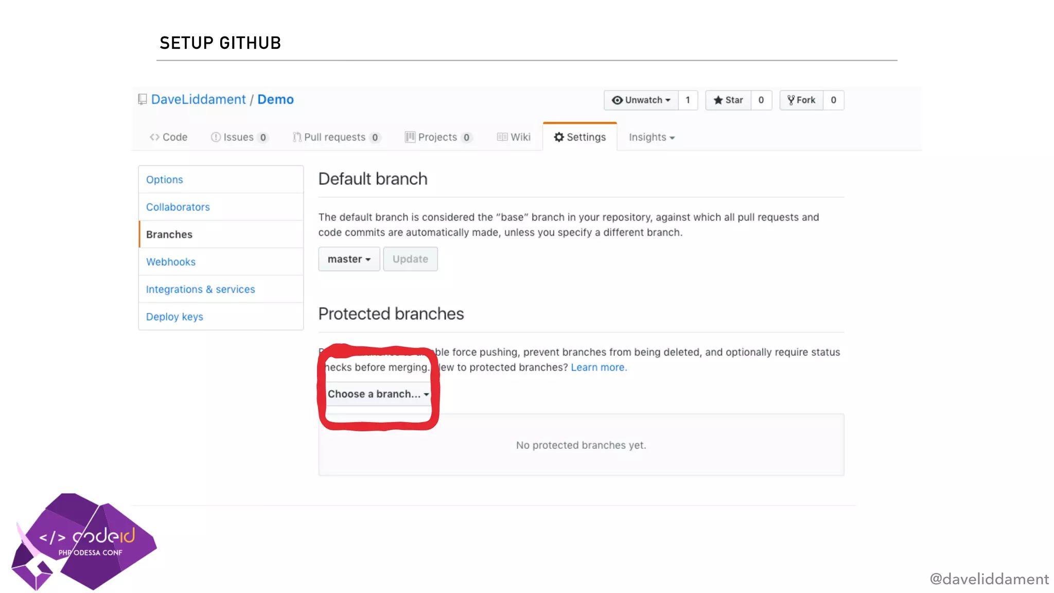Viewport: 1054px width, 593px height.
Task: Click the Update button
Action: (410, 259)
